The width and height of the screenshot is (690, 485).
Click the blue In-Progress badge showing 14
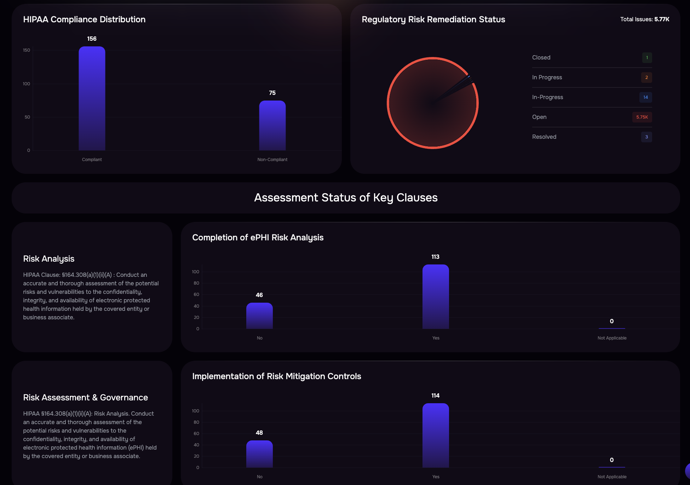click(x=645, y=97)
